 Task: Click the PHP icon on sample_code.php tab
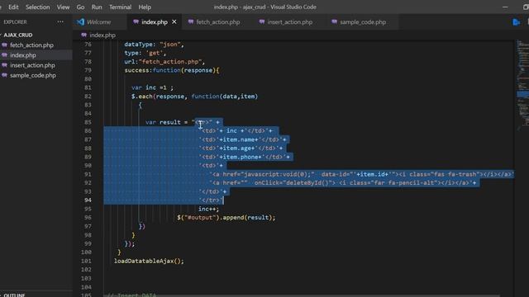[x=334, y=22]
